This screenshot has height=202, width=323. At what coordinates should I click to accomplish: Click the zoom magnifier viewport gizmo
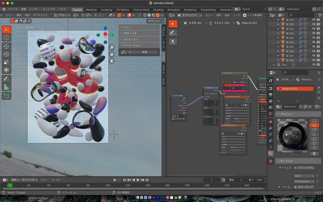[x=112, y=47]
